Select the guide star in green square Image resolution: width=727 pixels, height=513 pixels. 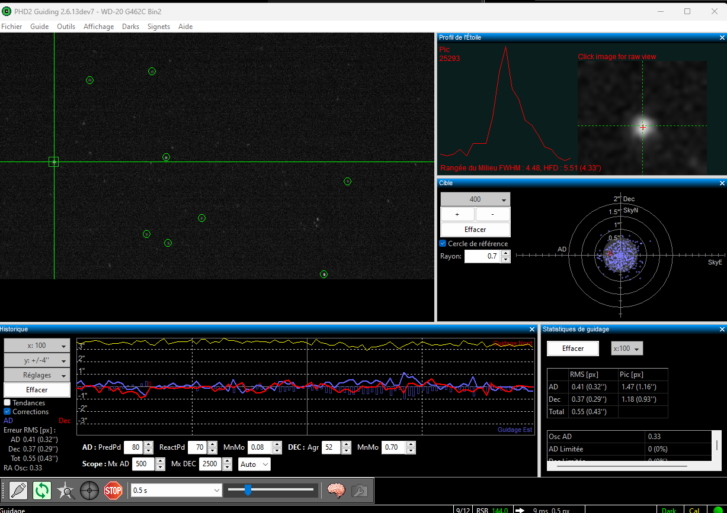[53, 162]
